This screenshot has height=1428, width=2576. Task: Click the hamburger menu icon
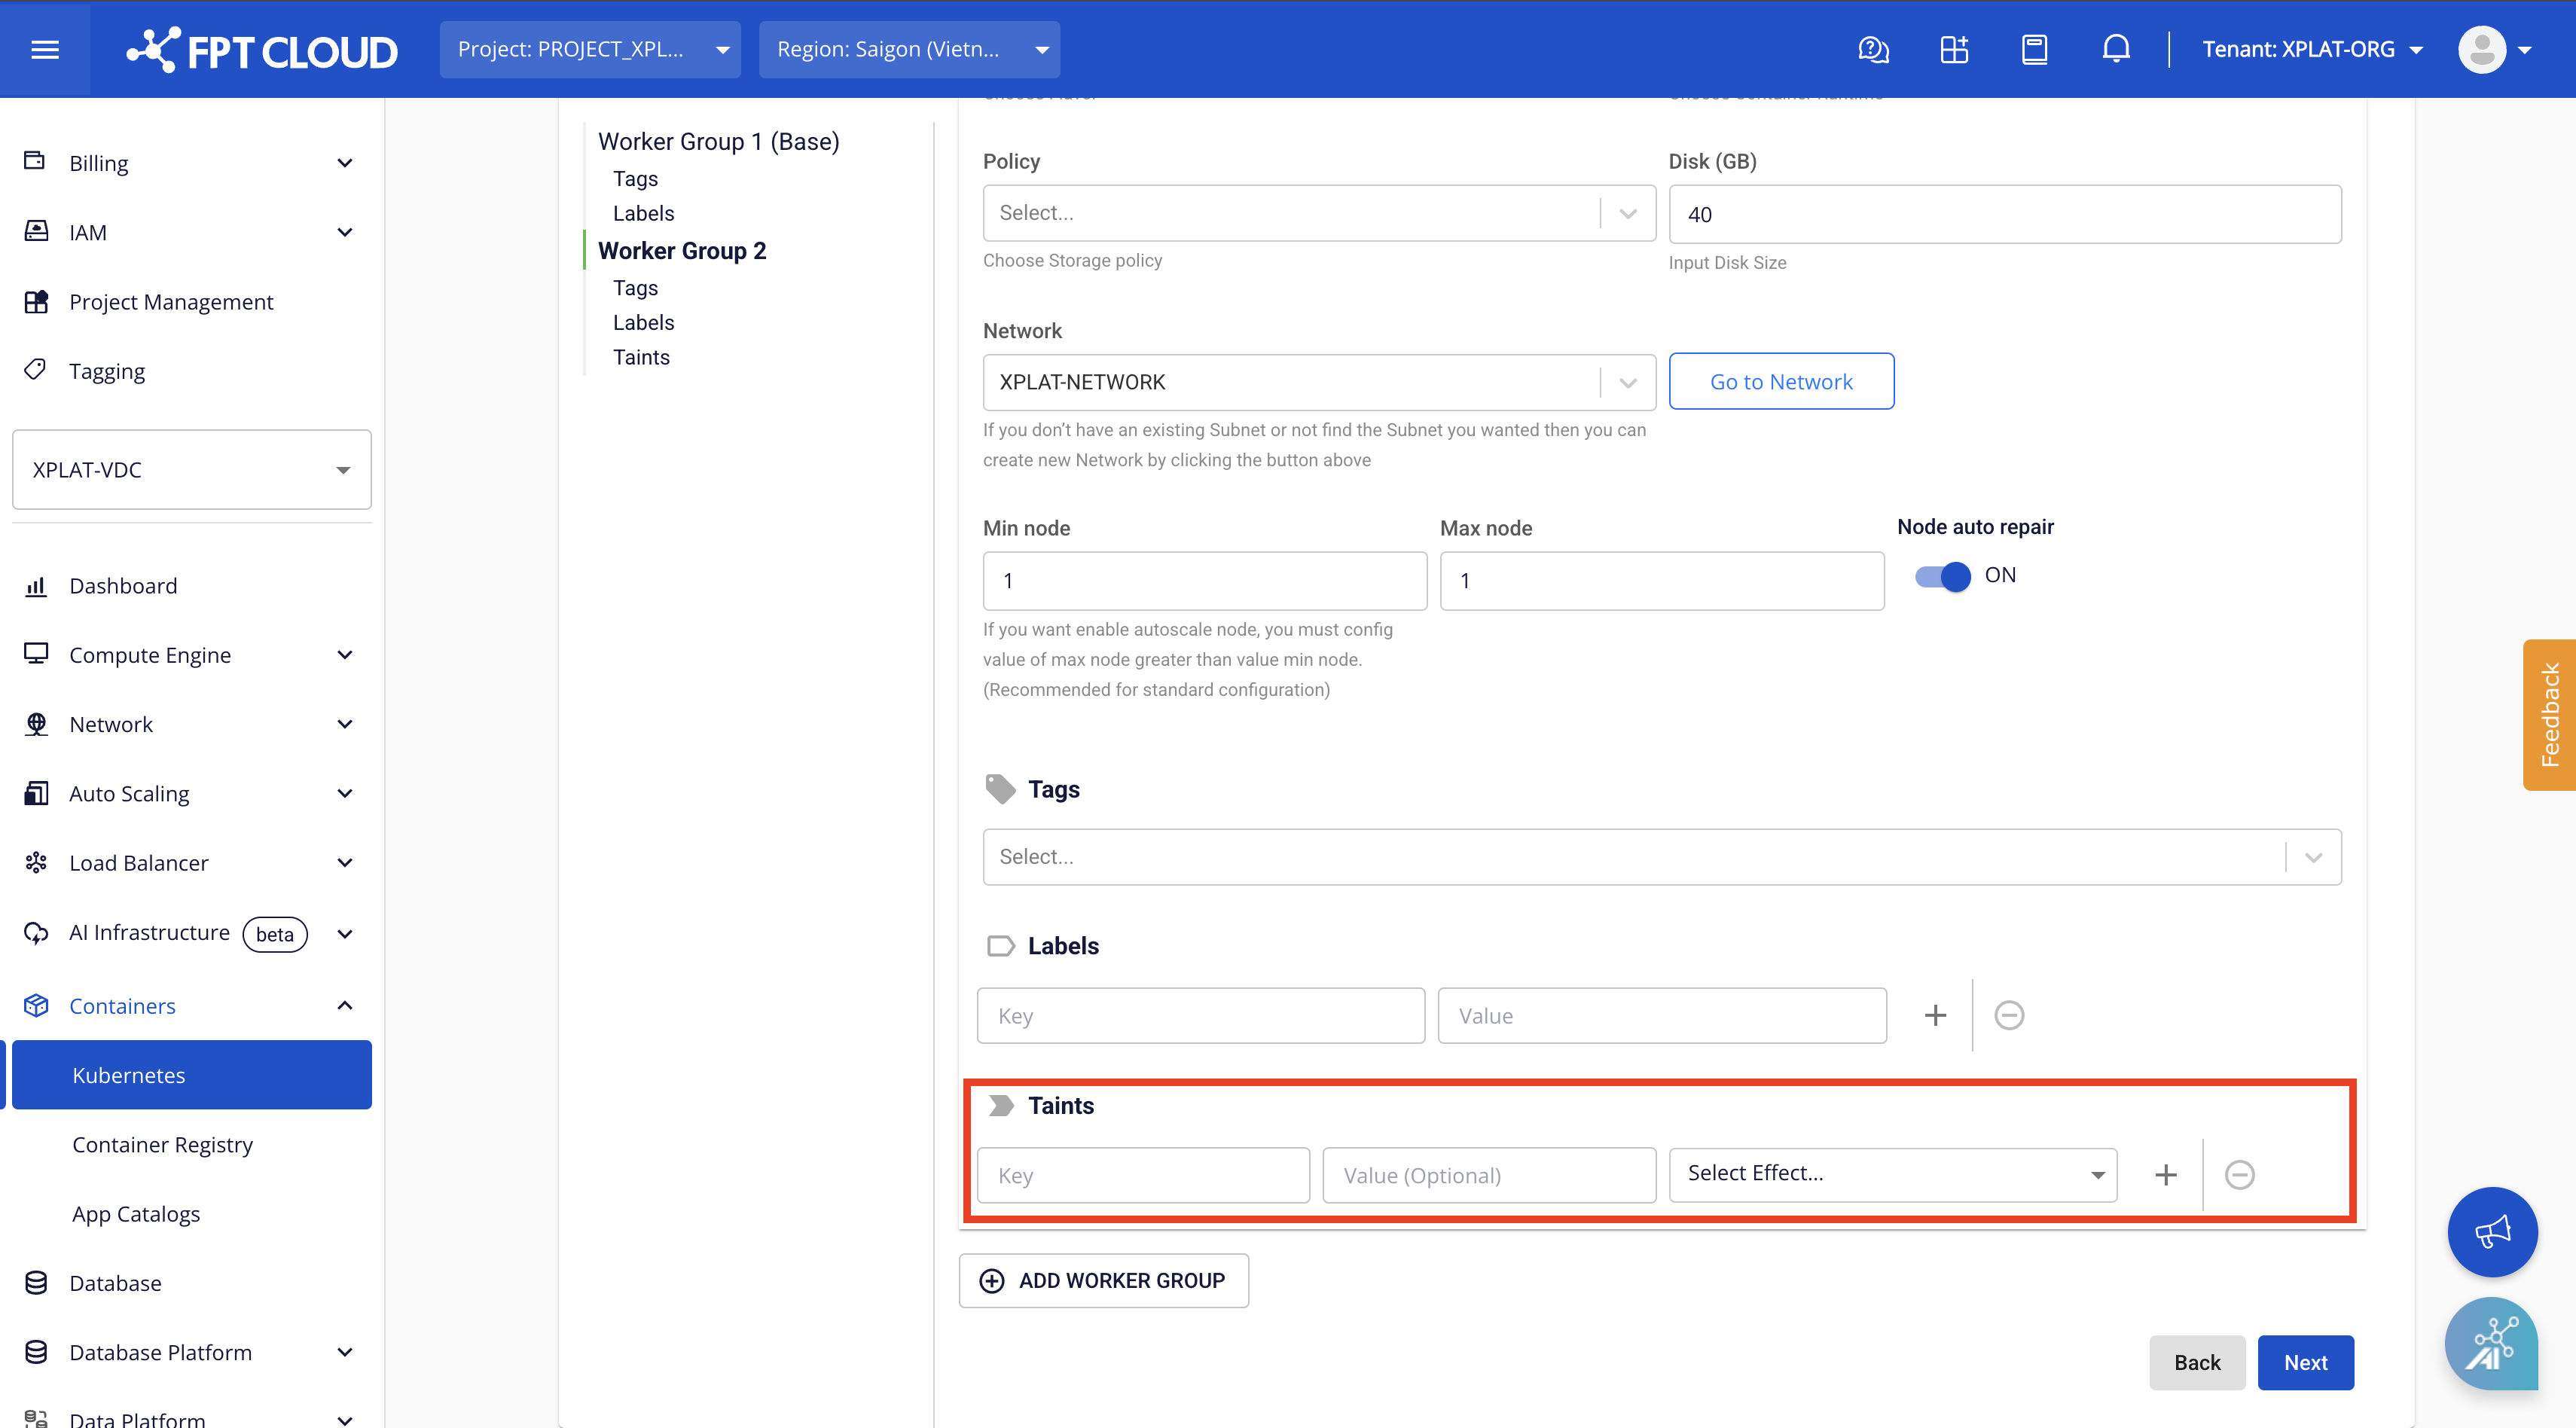click(45, 49)
